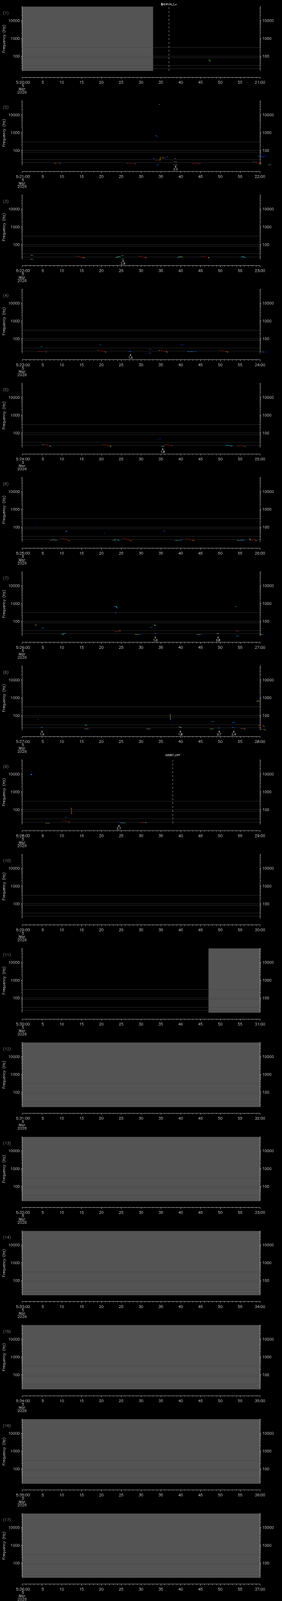Select the 2.0 arrow marker in panel 2
The image size is (282, 1601).
[175, 167]
